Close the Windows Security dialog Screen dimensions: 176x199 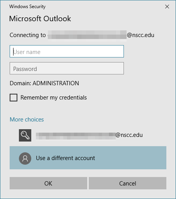tap(167, 7)
